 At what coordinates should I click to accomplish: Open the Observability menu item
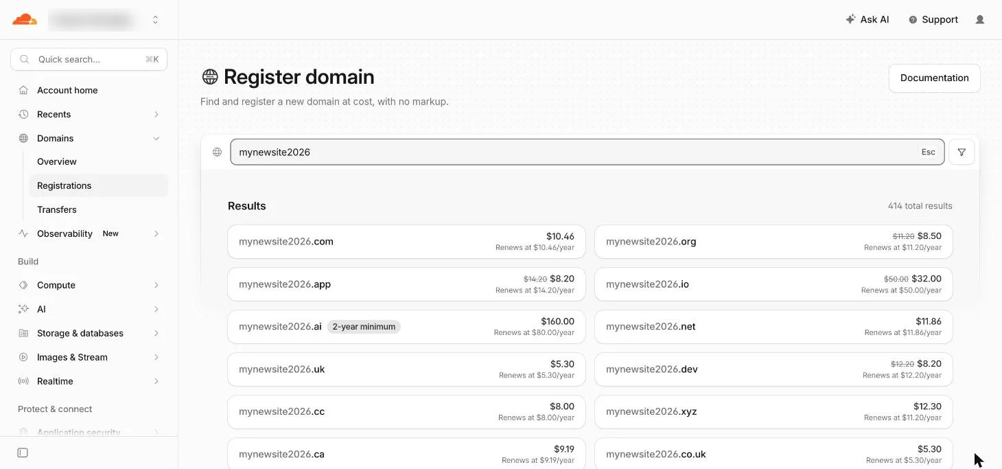click(x=65, y=233)
